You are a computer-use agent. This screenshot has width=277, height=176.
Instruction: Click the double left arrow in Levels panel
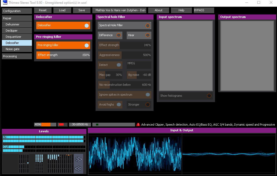[78, 168]
